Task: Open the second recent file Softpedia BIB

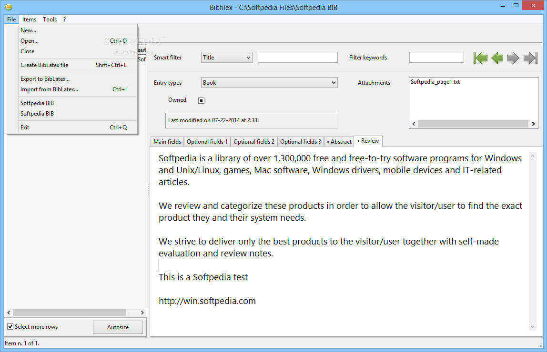Action: (71, 114)
